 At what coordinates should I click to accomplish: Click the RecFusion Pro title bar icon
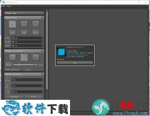coord(3,2)
